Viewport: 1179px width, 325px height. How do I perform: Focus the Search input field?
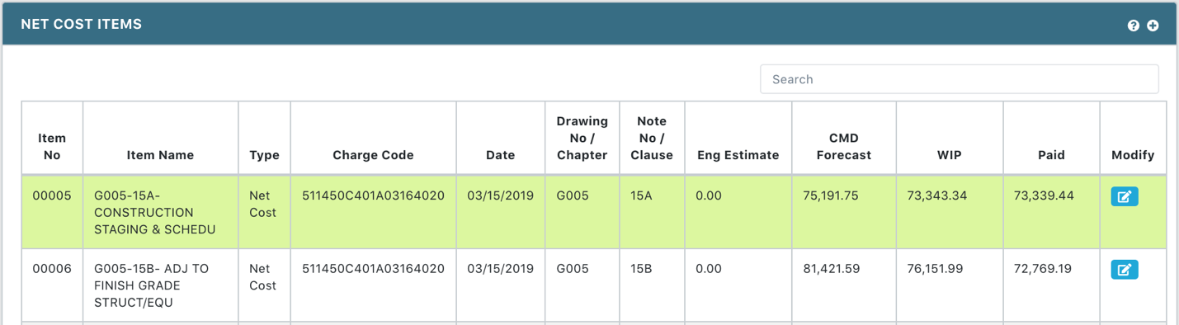[959, 79]
